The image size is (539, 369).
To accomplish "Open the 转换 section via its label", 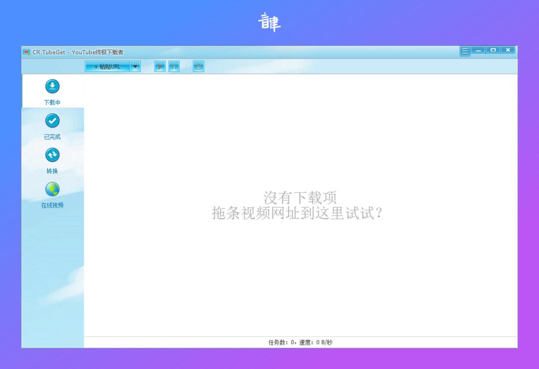I will coord(52,170).
